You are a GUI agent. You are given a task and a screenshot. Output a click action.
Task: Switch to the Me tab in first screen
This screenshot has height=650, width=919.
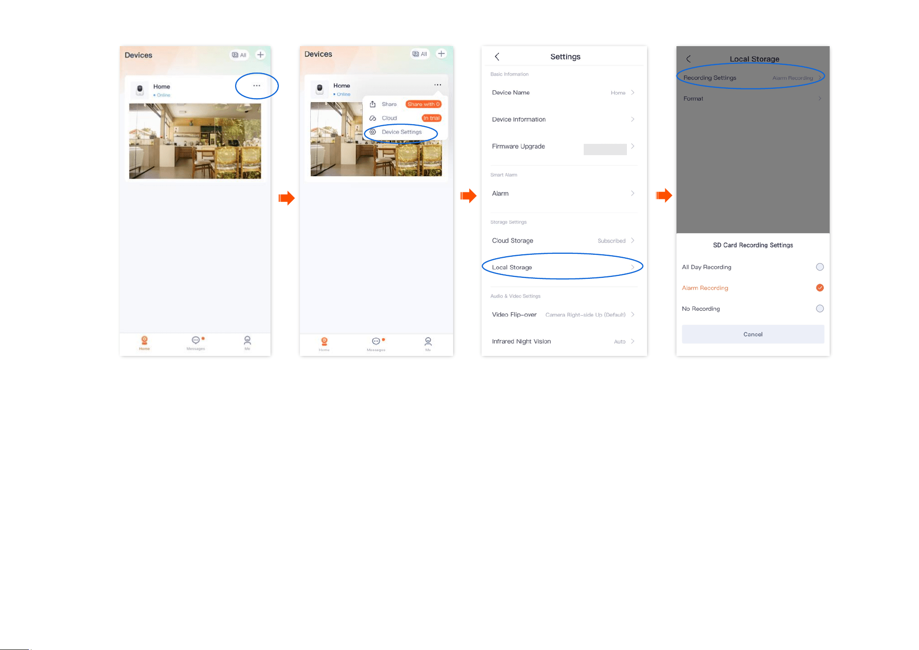tap(247, 342)
